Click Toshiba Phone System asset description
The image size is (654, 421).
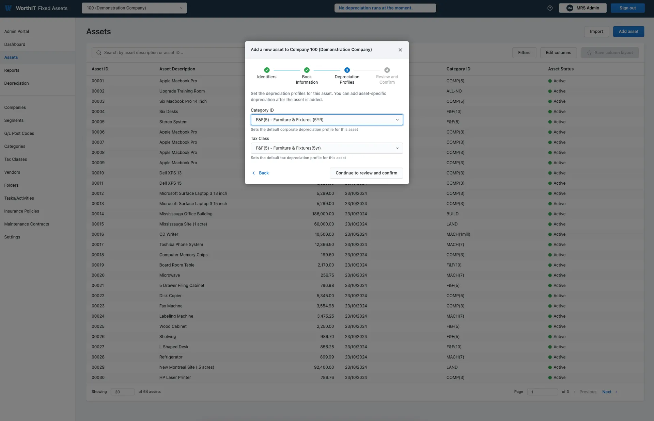(181, 244)
